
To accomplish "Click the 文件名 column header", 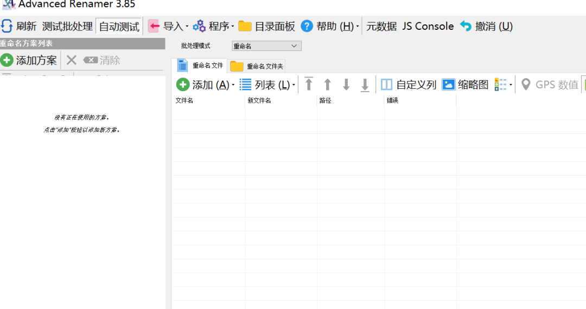I will (x=208, y=100).
